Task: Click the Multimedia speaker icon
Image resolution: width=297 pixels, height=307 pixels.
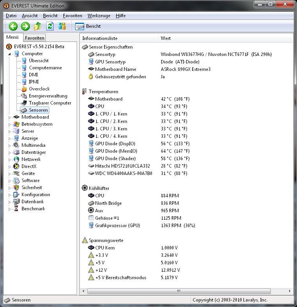Action: tap(16, 145)
